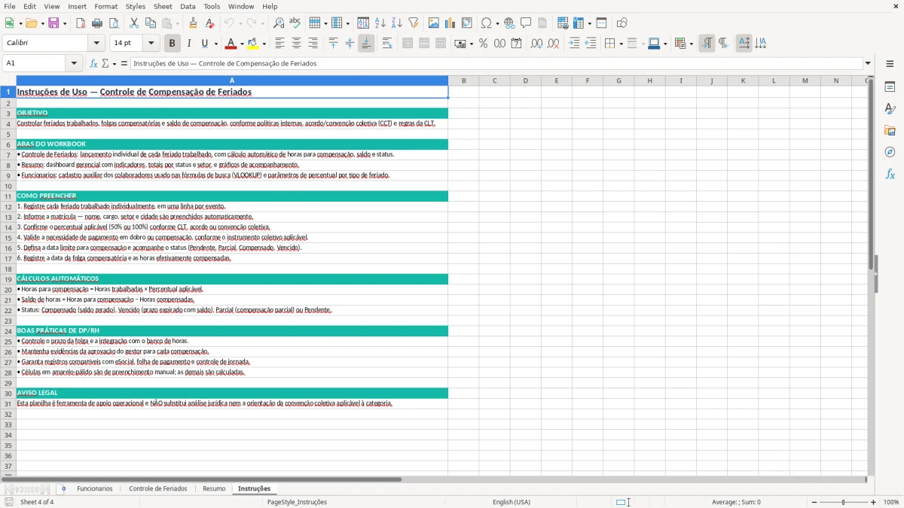The width and height of the screenshot is (904, 508).
Task: Toggle Underline formatting
Action: click(205, 44)
